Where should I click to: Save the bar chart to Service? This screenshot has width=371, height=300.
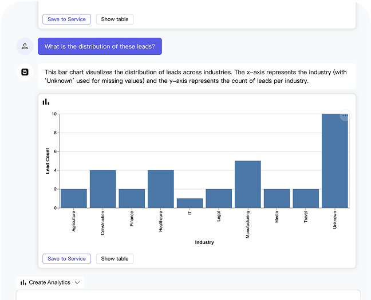click(67, 259)
